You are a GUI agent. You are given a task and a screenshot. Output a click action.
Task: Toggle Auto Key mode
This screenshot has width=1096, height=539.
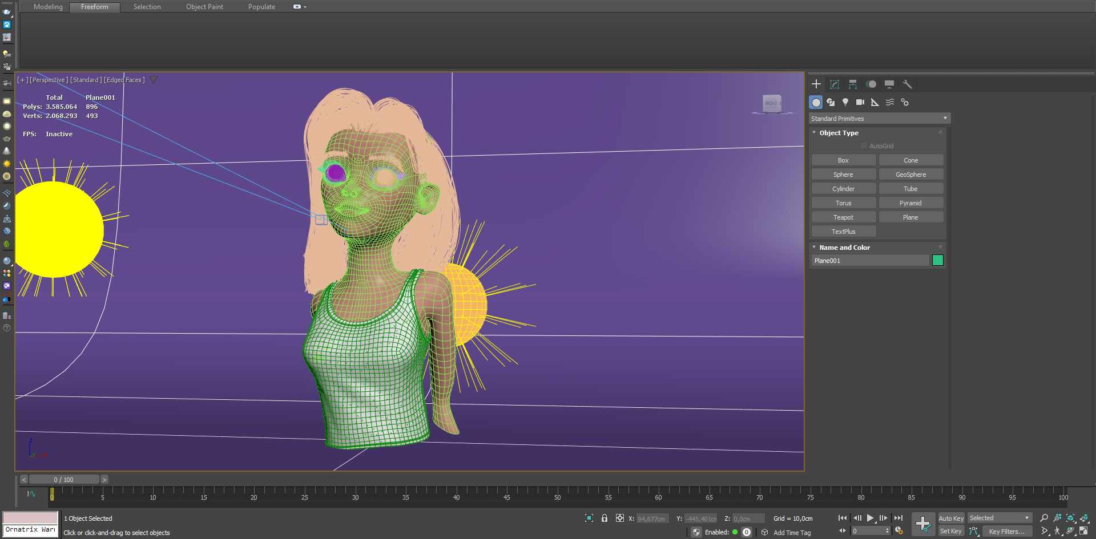pos(951,518)
